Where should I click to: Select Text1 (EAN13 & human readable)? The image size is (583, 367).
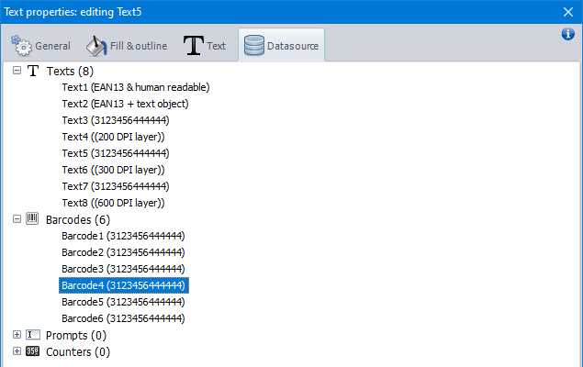point(136,87)
